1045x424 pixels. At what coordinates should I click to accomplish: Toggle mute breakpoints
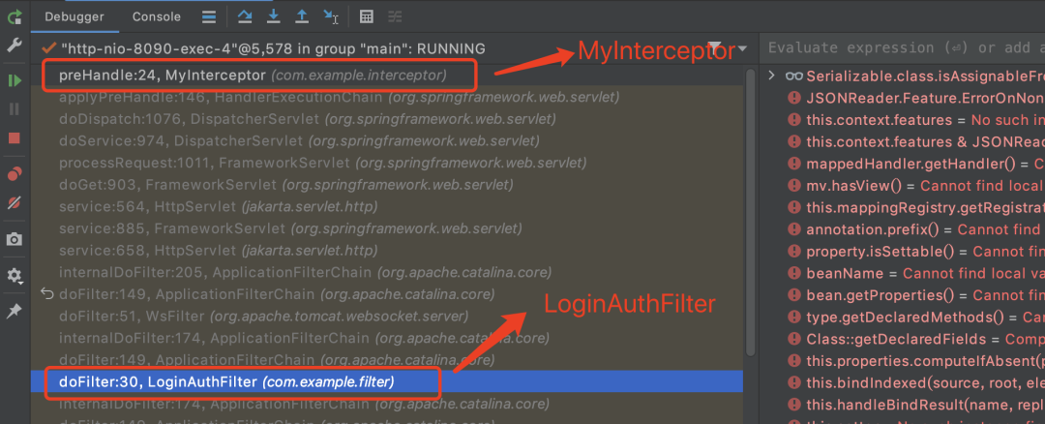pyautogui.click(x=14, y=202)
